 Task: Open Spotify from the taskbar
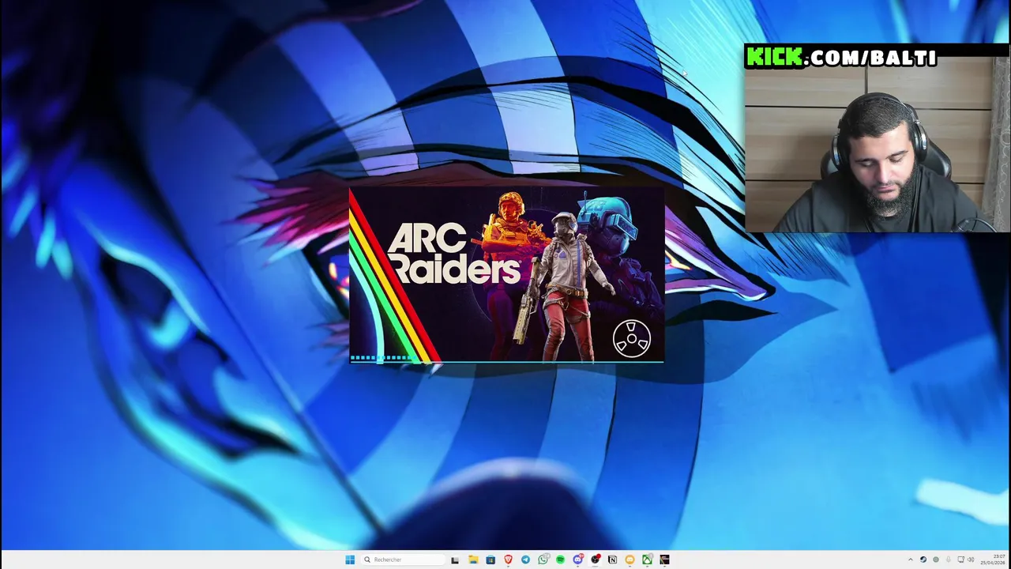click(x=560, y=560)
